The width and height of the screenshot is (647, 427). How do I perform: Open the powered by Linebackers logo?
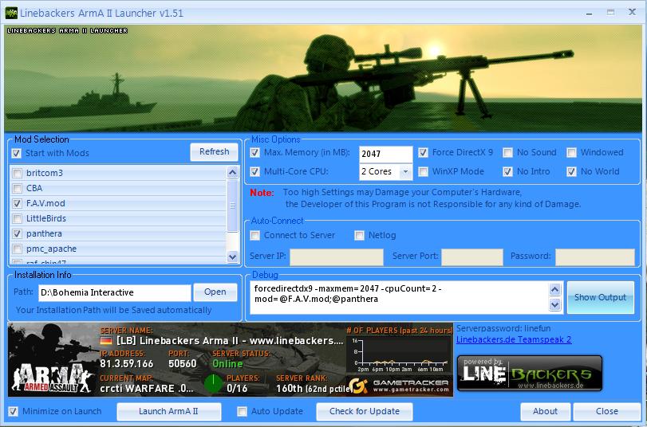(530, 373)
